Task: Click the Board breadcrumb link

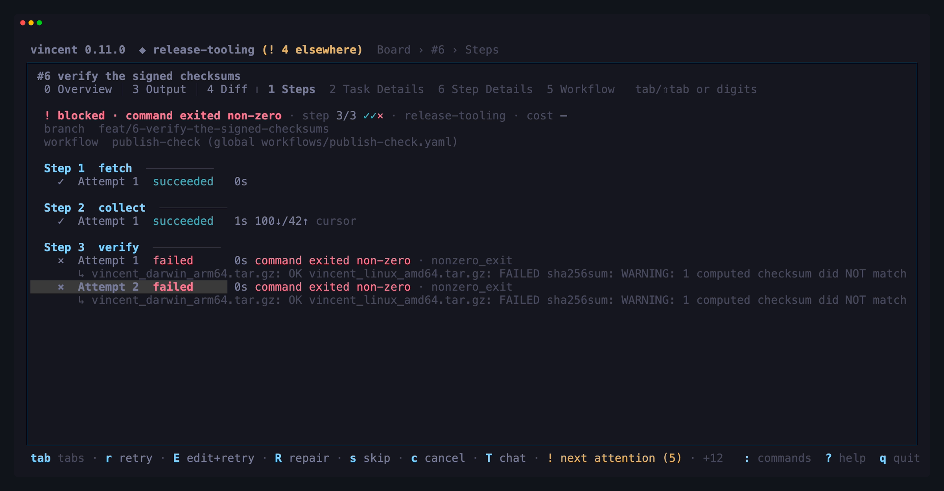Action: click(x=393, y=50)
